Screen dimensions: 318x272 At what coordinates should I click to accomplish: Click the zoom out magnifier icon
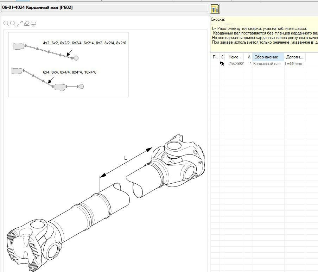pyautogui.click(x=13, y=24)
